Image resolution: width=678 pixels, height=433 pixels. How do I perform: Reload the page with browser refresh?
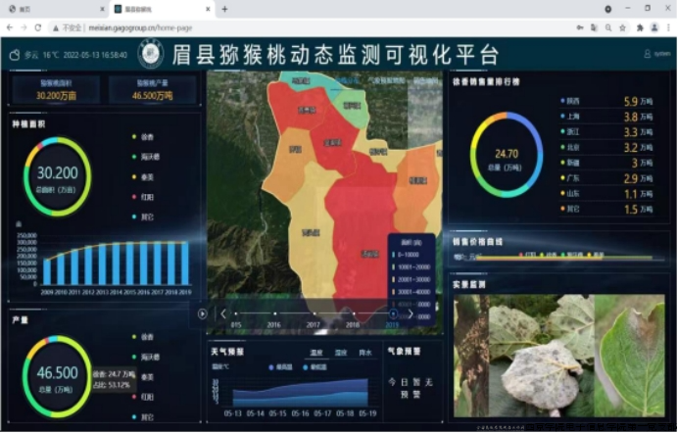(38, 27)
